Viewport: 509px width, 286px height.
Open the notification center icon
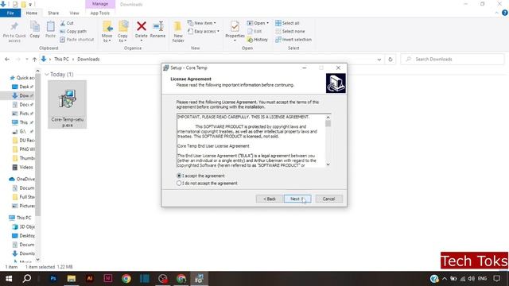pyautogui.click(x=496, y=279)
